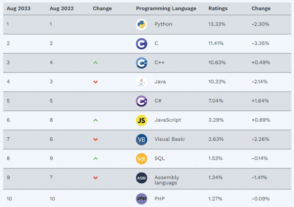
Task: Click the Programming Language column header
Action: [x=166, y=8]
